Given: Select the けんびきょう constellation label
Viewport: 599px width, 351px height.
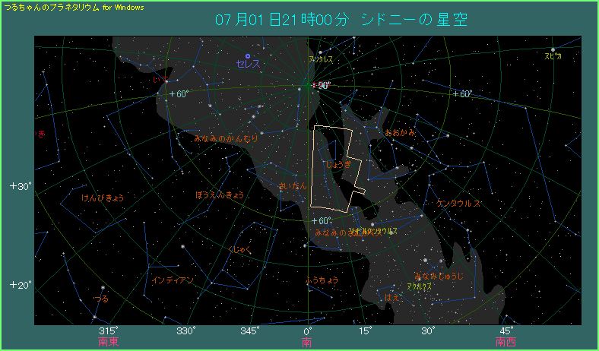Looking at the screenshot, I should pyautogui.click(x=103, y=198).
